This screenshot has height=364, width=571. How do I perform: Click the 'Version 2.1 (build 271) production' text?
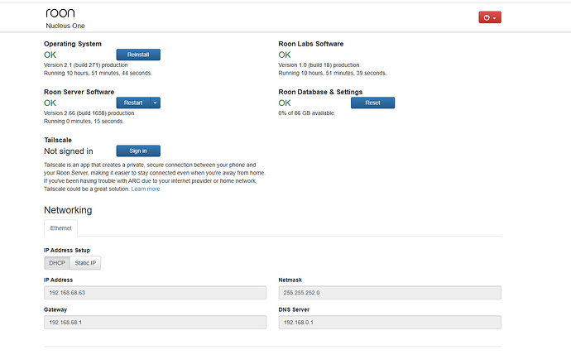tap(86, 65)
